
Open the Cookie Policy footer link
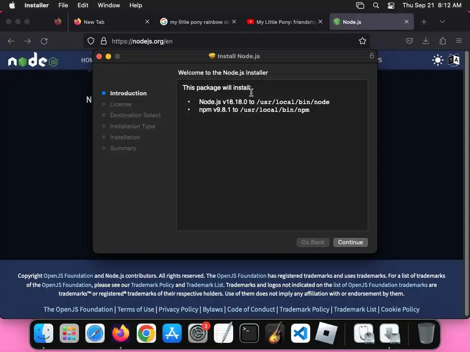coord(400,309)
